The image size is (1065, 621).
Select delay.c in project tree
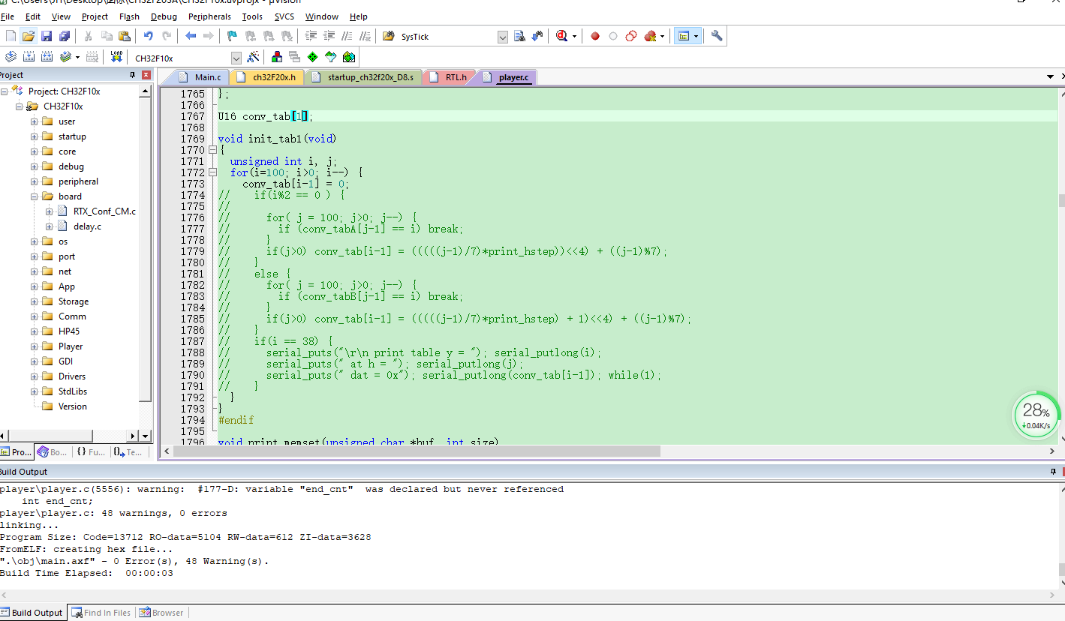pos(87,226)
